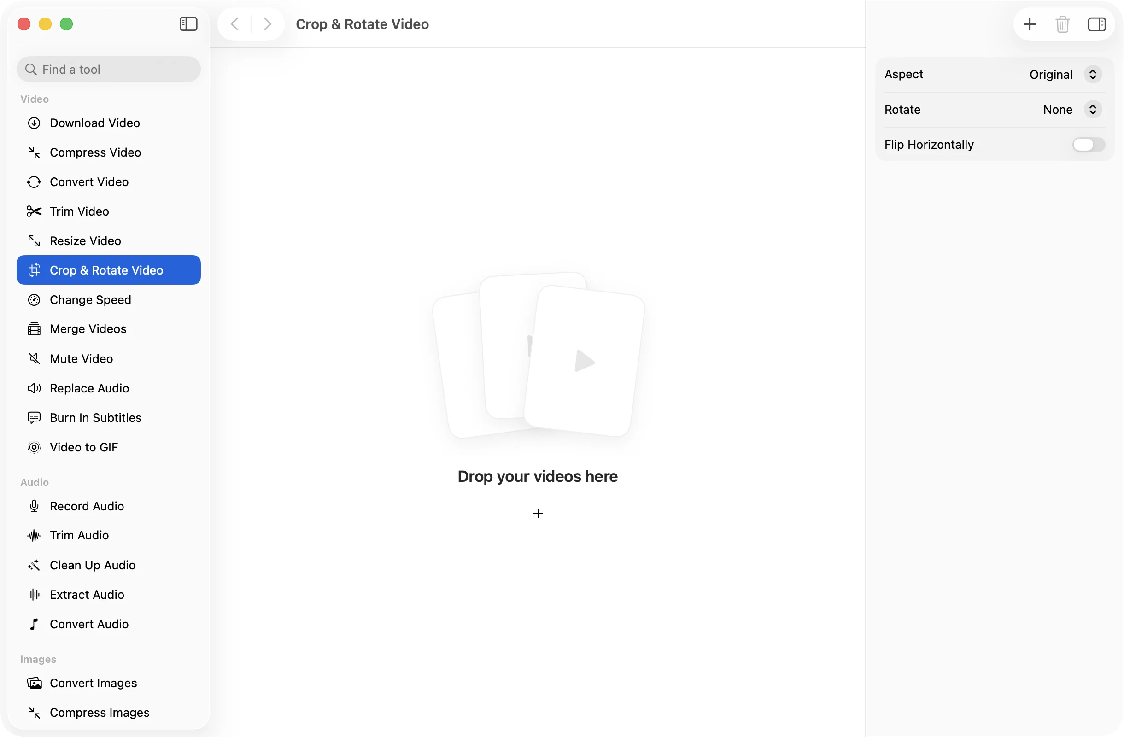Click the Video section header
The height and width of the screenshot is (737, 1124).
pos(35,99)
